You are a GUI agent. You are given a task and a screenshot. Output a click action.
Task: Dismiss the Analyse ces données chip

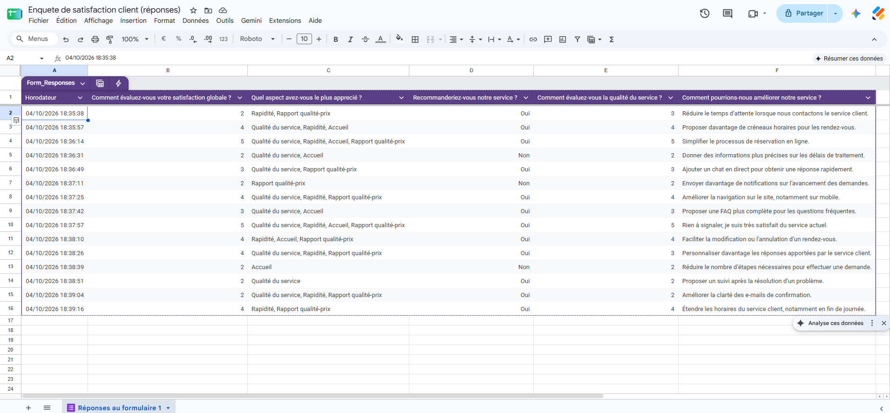tap(883, 323)
